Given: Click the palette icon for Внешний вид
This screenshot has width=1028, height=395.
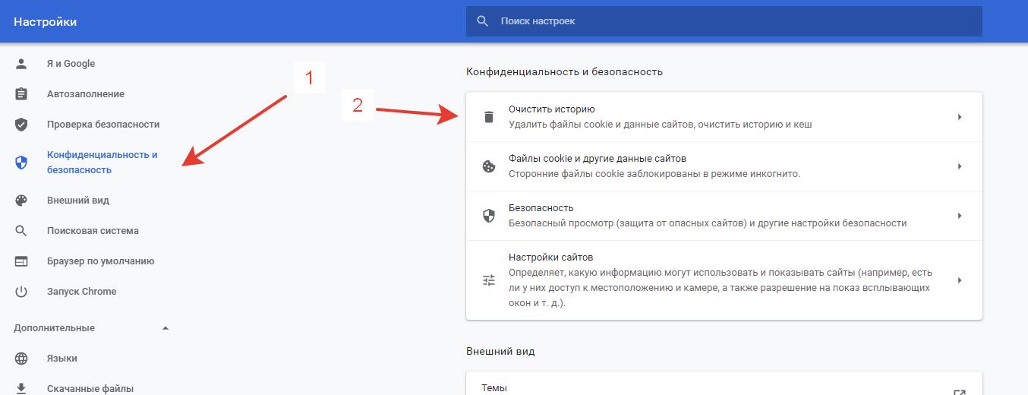Looking at the screenshot, I should [21, 201].
